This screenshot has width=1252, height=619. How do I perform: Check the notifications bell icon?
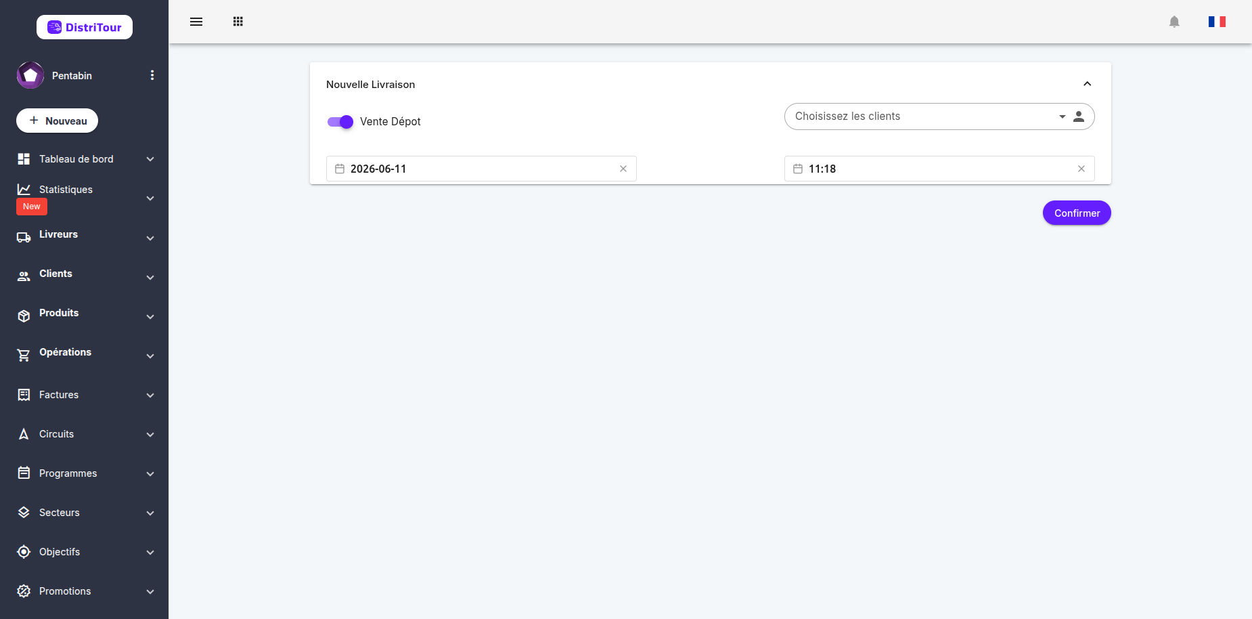click(x=1174, y=22)
